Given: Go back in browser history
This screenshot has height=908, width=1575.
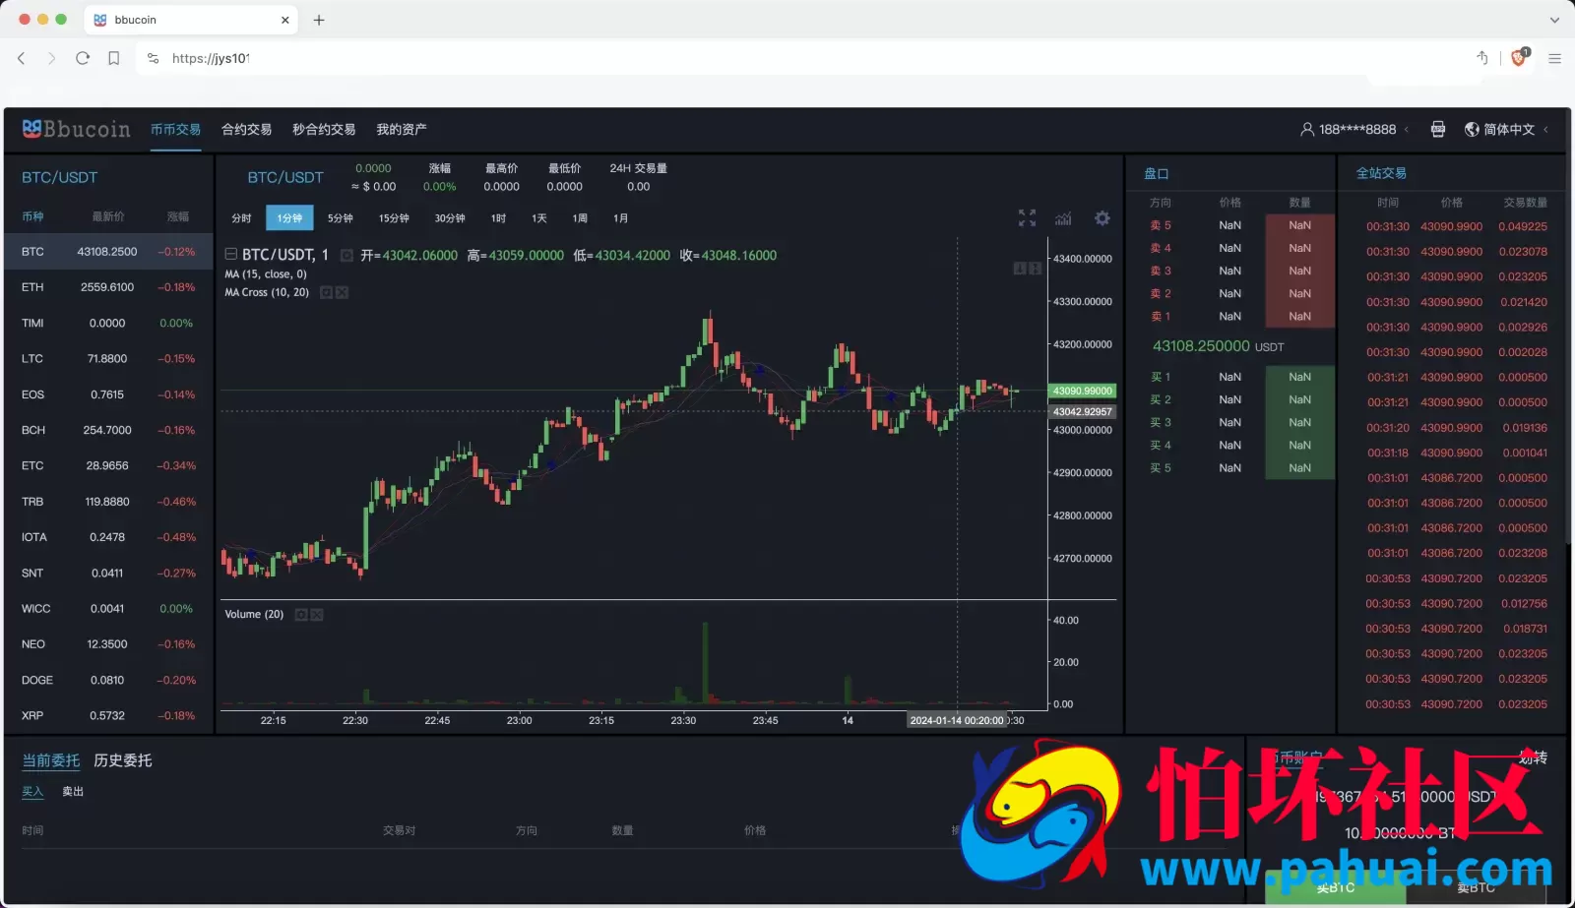Looking at the screenshot, I should 22,58.
